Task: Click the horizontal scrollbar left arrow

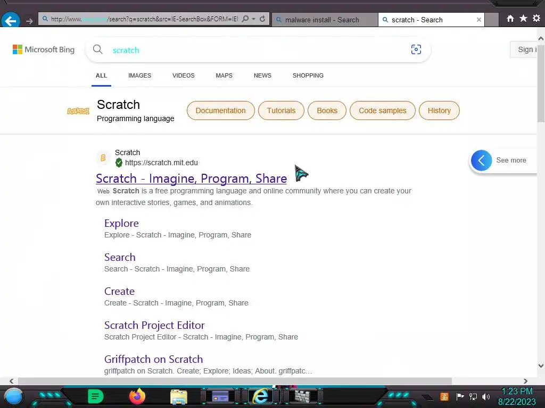Action: [x=12, y=381]
